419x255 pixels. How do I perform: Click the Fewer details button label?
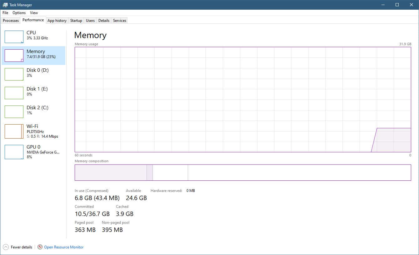pyautogui.click(x=22, y=247)
